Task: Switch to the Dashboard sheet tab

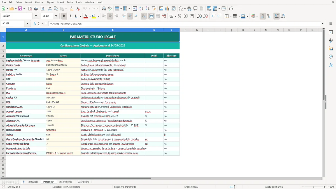Action: pyautogui.click(x=83, y=182)
